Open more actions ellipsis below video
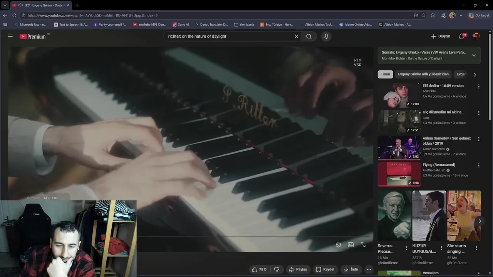The height and width of the screenshot is (277, 493). click(x=369, y=269)
